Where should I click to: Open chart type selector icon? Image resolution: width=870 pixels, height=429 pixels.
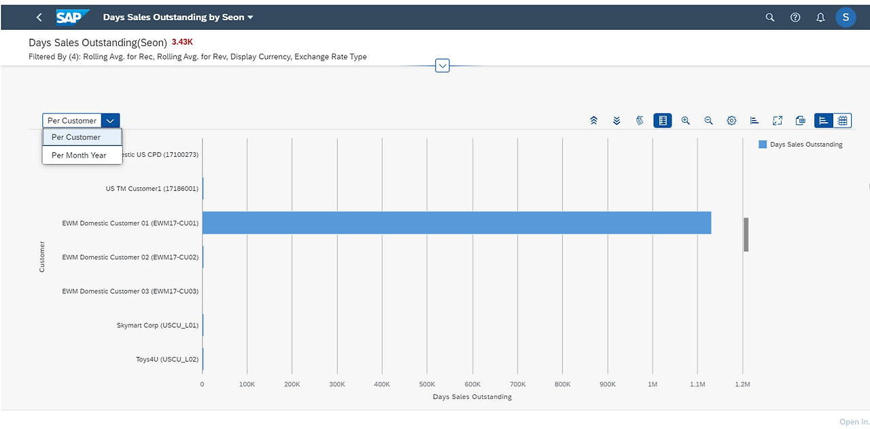pyautogui.click(x=754, y=121)
